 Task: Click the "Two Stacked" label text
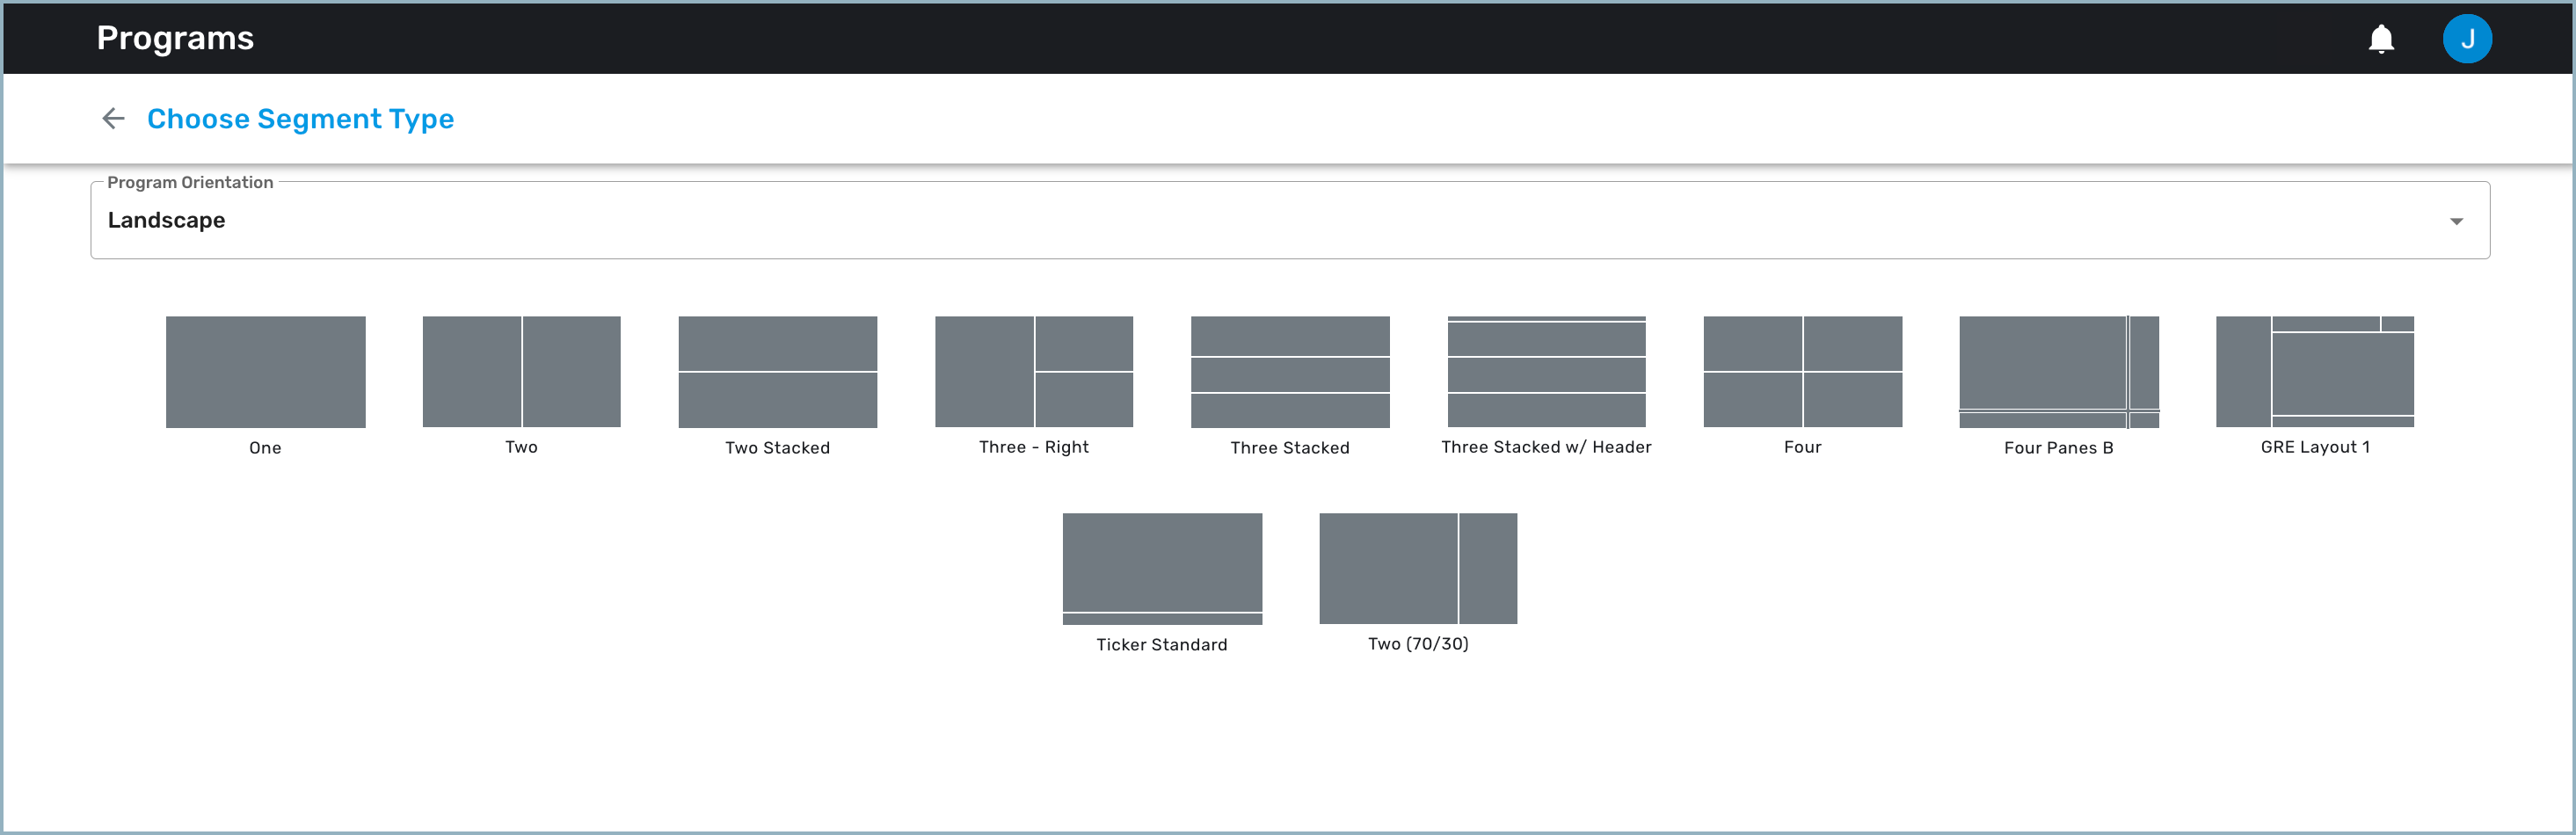click(x=777, y=448)
